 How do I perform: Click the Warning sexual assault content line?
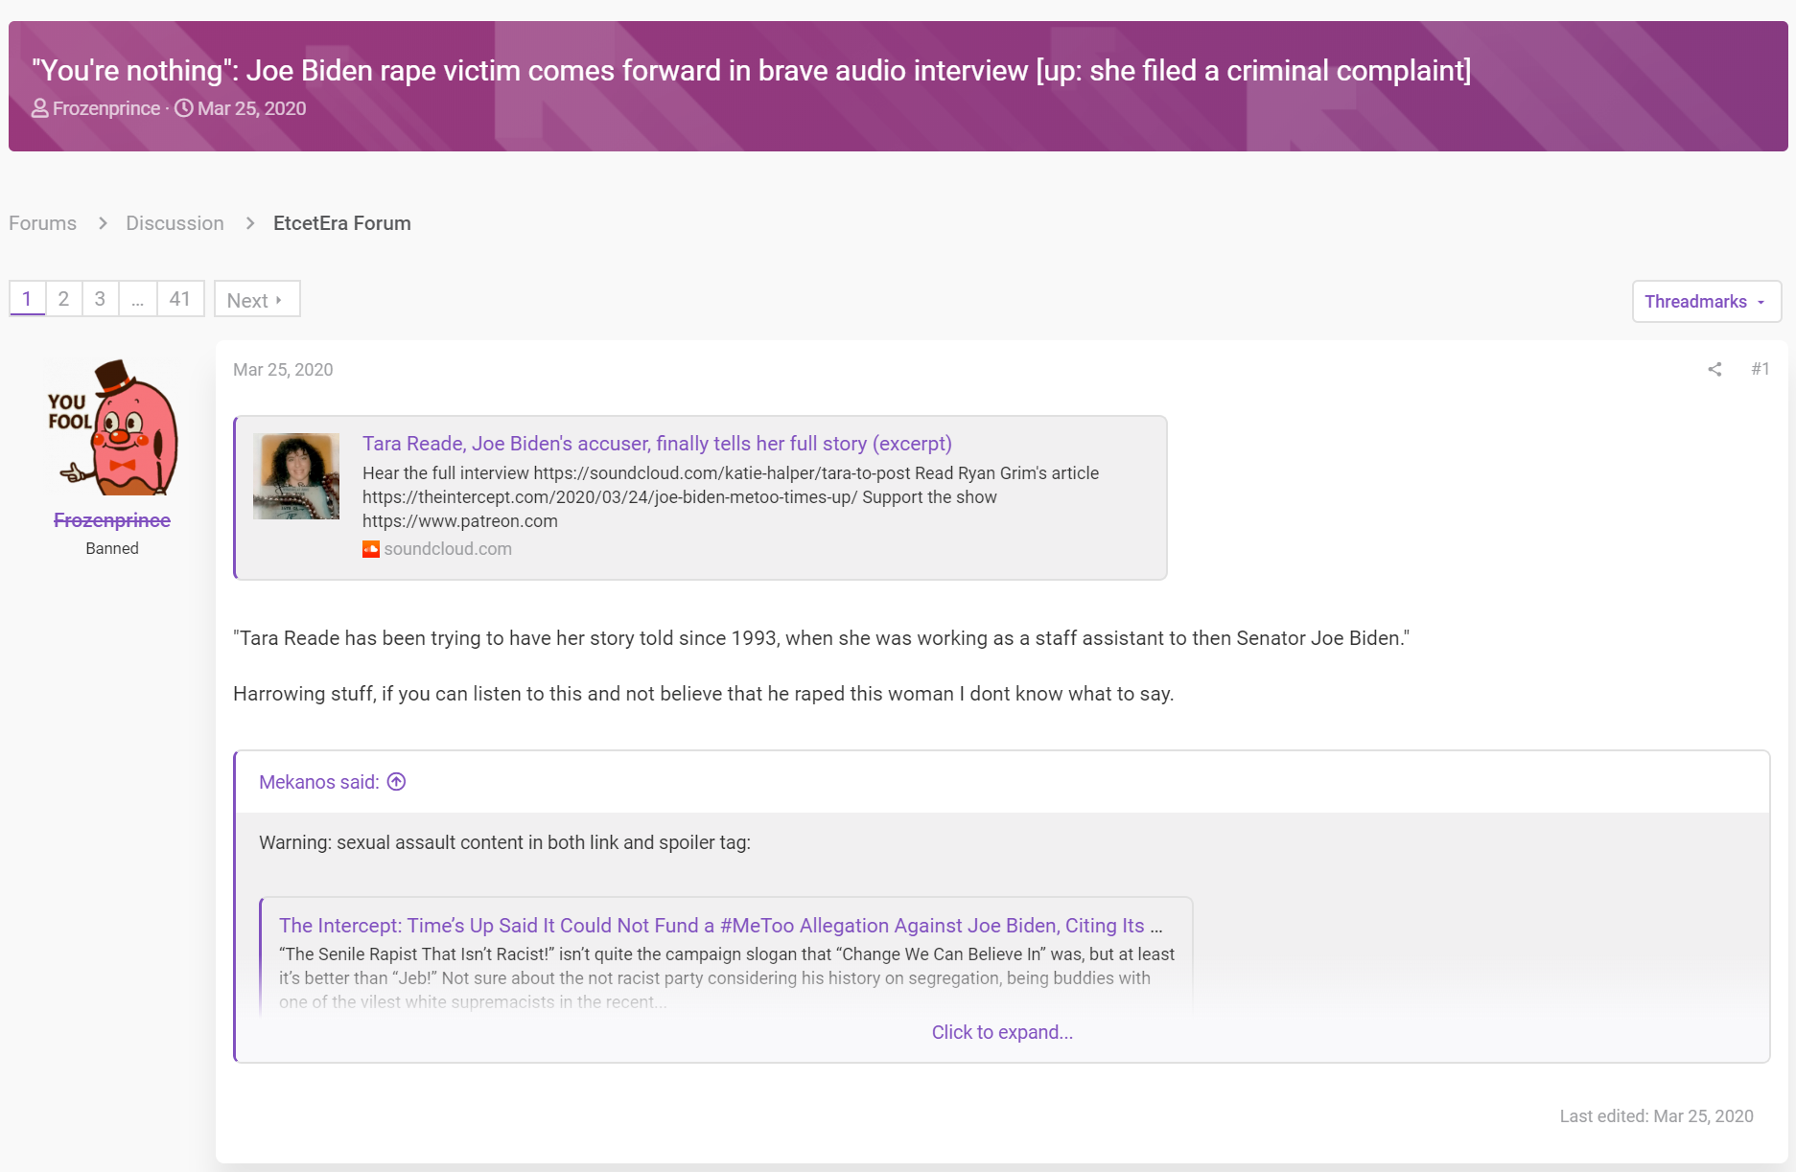pos(504,842)
